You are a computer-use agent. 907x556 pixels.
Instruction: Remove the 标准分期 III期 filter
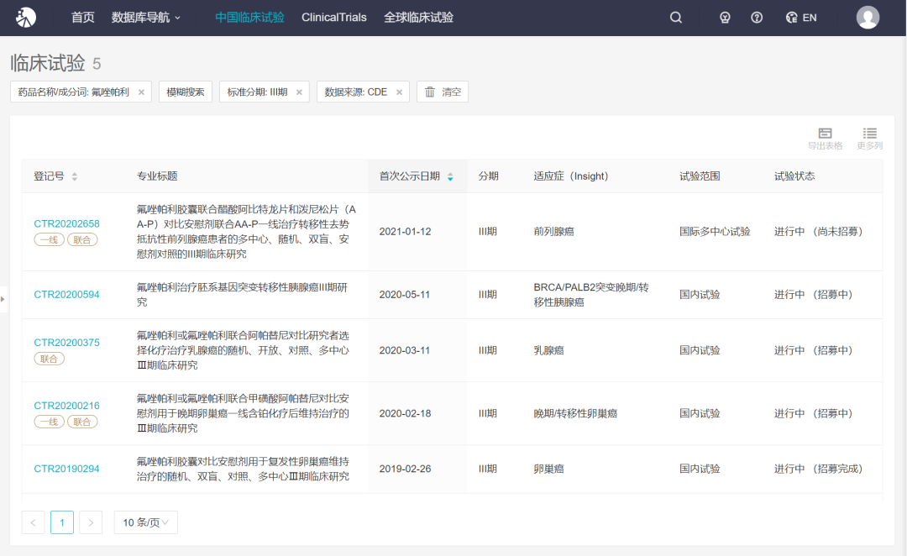click(299, 92)
